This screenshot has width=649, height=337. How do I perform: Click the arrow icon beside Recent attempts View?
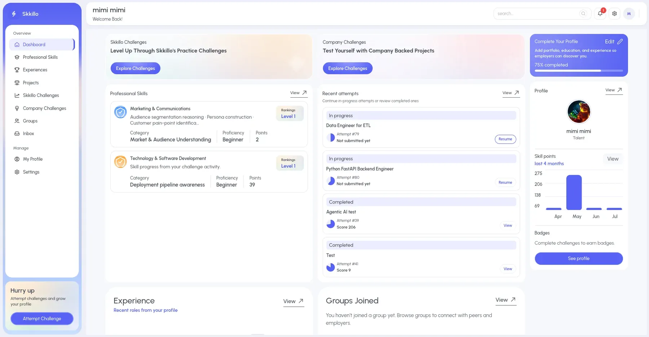tap(517, 93)
